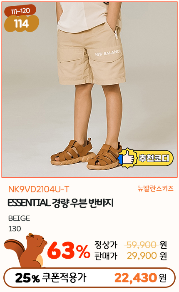Click the 25% 쿠폰적용가 banner

89,278
